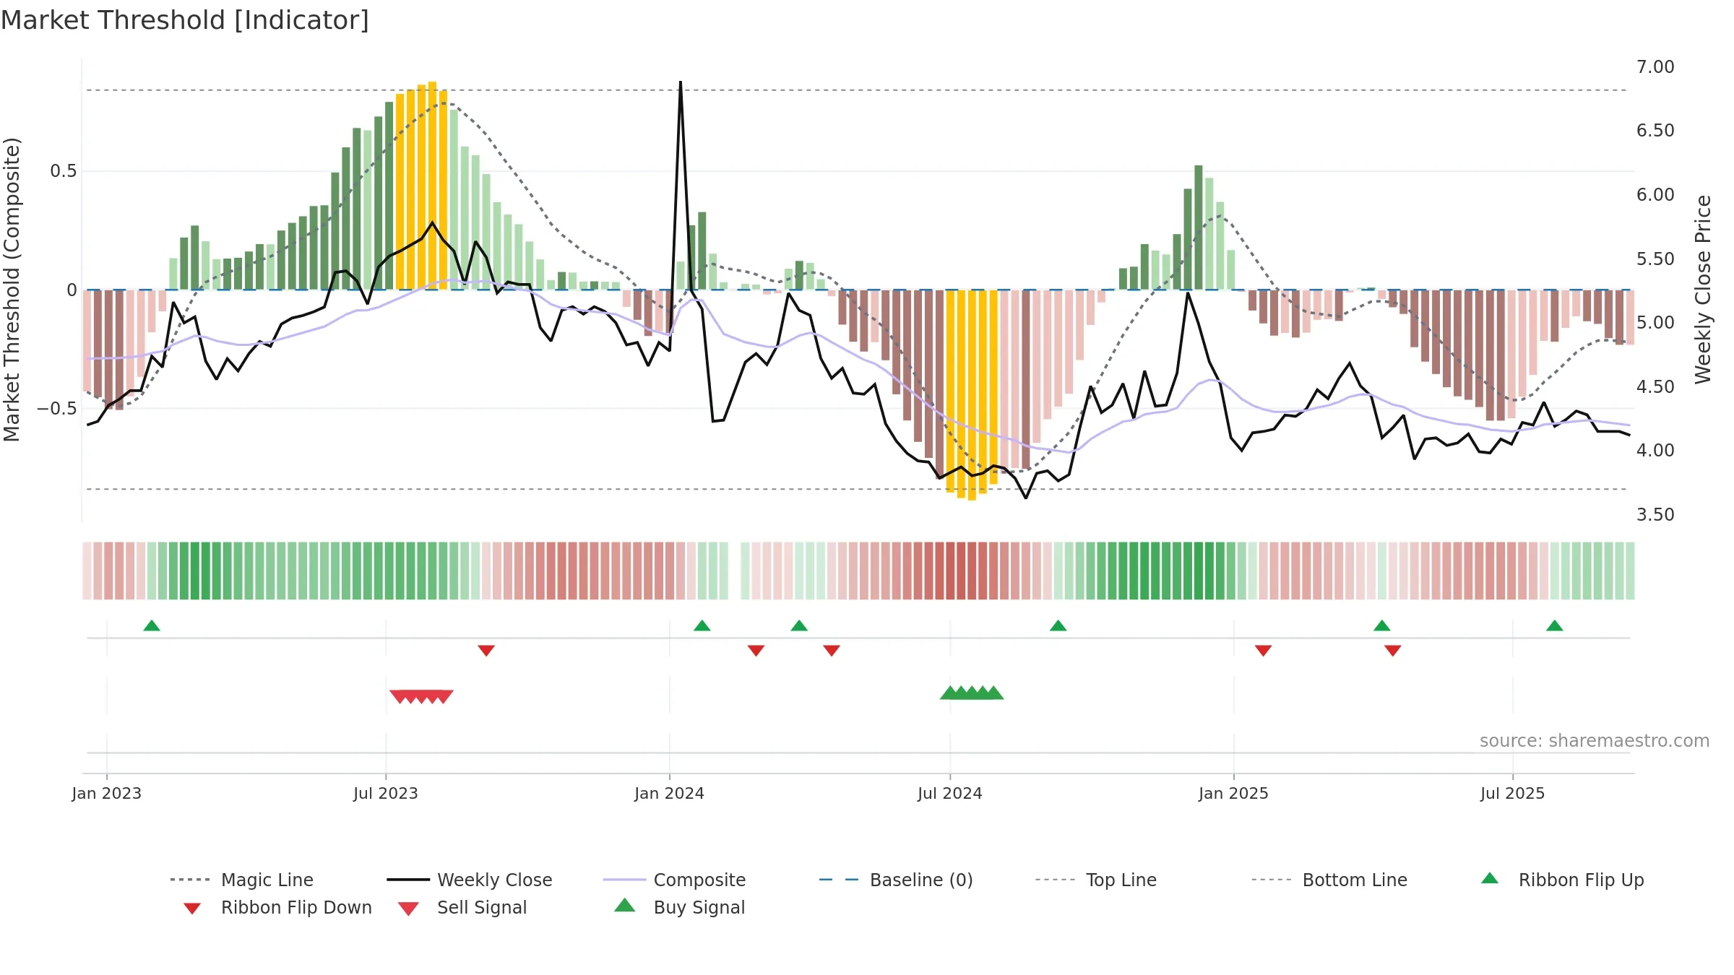Click the chart title Market Threshold [Indicator]
This screenshot has height=975, width=1734.
click(x=185, y=20)
